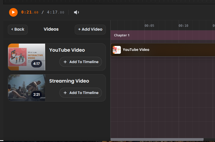Click the current time 0:21.60 readout

click(x=30, y=12)
